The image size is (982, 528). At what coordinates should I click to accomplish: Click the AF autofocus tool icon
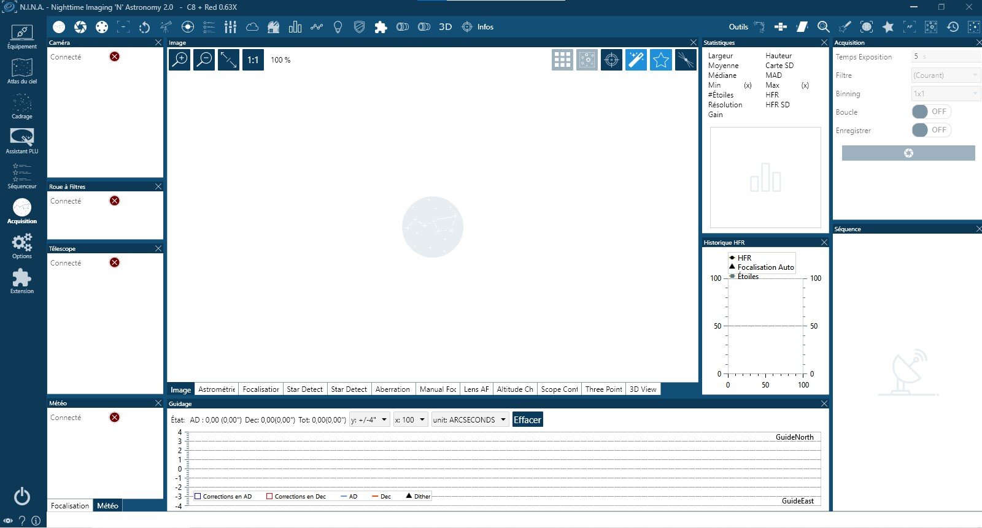(910, 27)
